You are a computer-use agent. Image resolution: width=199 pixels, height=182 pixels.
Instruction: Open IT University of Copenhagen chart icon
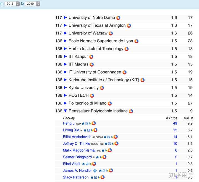click(124, 72)
